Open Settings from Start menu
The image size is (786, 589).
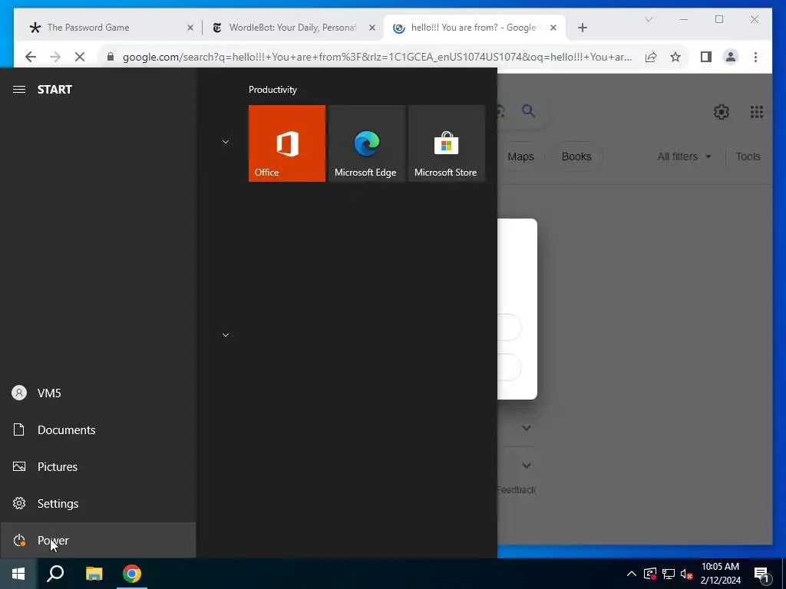tap(97, 503)
